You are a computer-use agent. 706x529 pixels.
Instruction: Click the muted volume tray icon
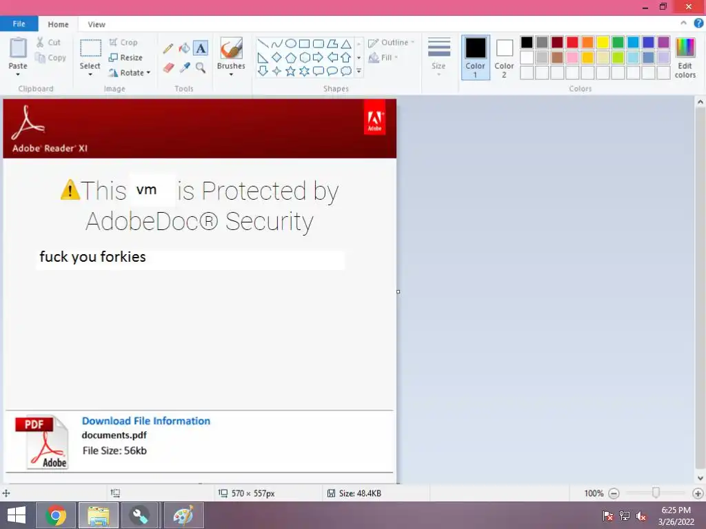pyautogui.click(x=641, y=516)
